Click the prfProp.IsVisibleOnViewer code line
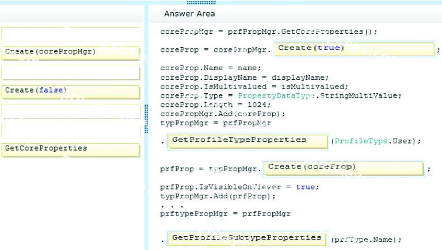The height and width of the screenshot is (250, 442). pyautogui.click(x=239, y=187)
